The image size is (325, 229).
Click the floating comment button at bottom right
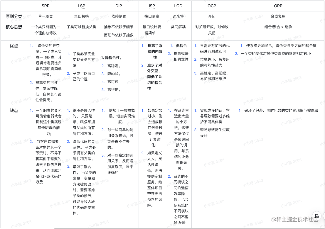pos(316,216)
